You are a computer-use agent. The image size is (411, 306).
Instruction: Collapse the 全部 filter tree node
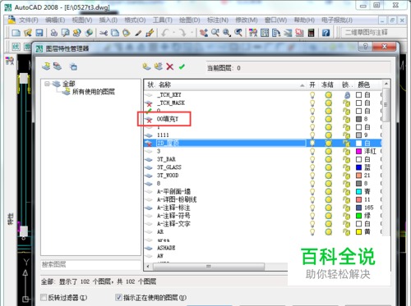coord(47,84)
